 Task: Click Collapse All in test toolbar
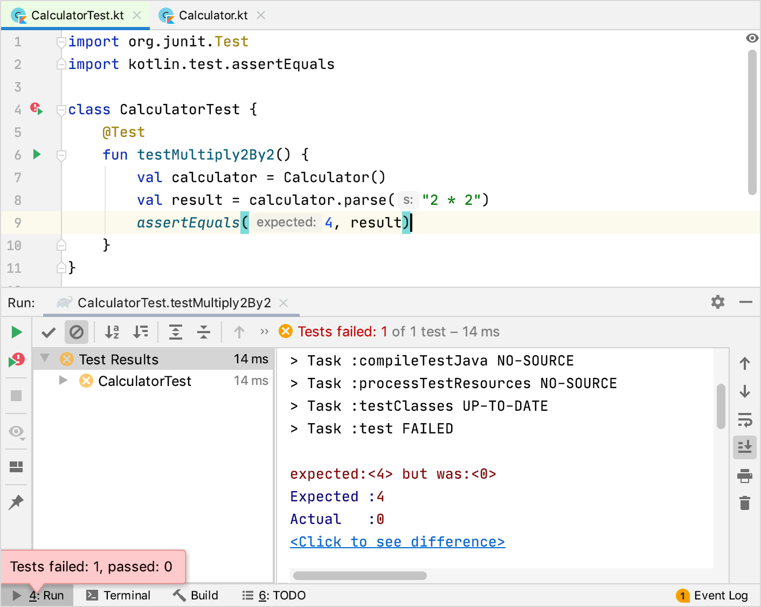(204, 332)
